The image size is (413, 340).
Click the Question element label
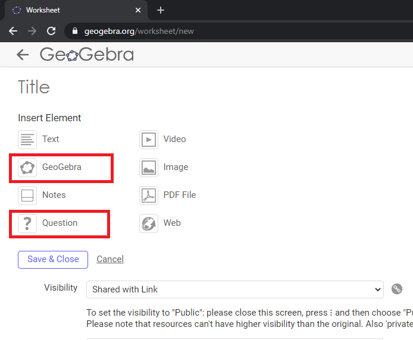[x=60, y=223]
